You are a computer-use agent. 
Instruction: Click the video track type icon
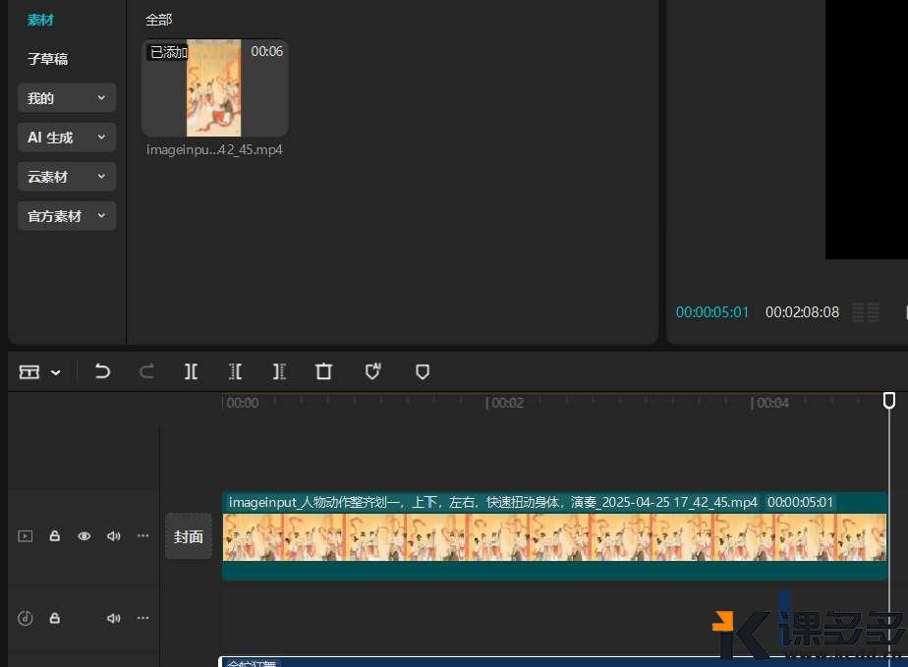click(26, 536)
